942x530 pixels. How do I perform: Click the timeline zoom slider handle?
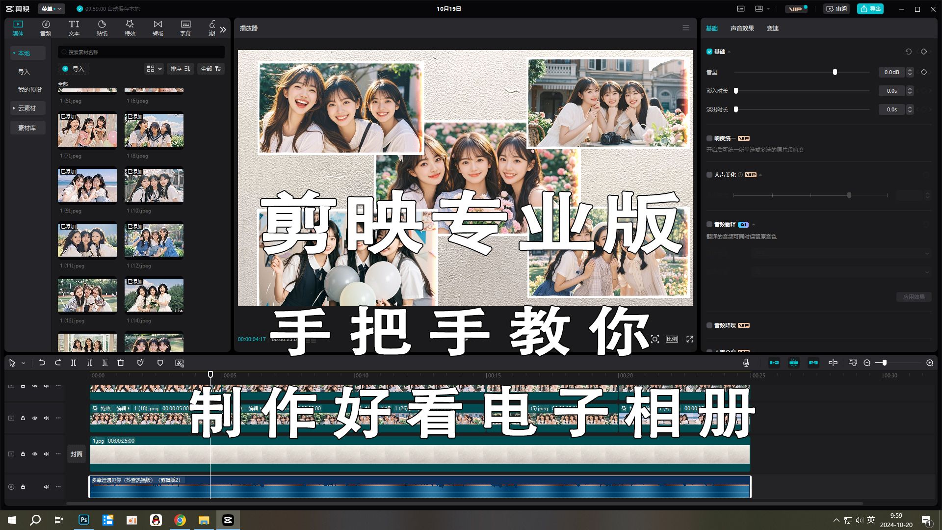pyautogui.click(x=884, y=363)
